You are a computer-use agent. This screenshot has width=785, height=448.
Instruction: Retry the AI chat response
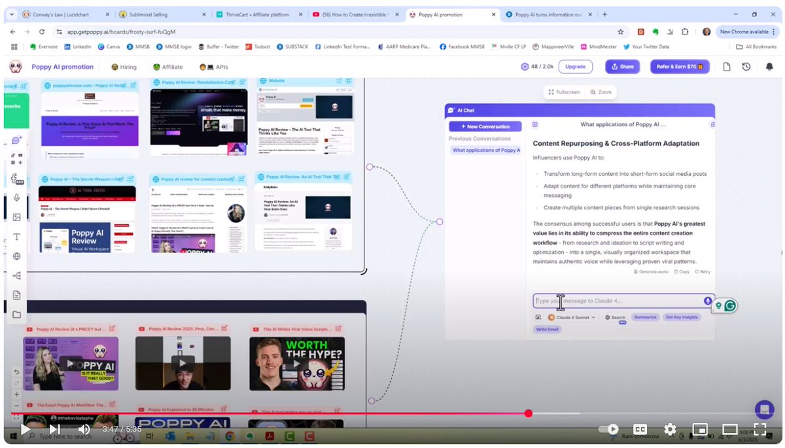(x=703, y=271)
